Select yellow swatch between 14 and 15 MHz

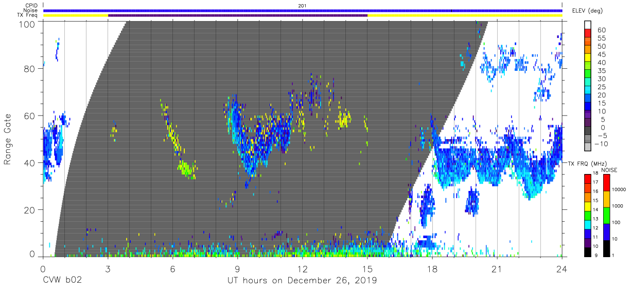pos(588,206)
